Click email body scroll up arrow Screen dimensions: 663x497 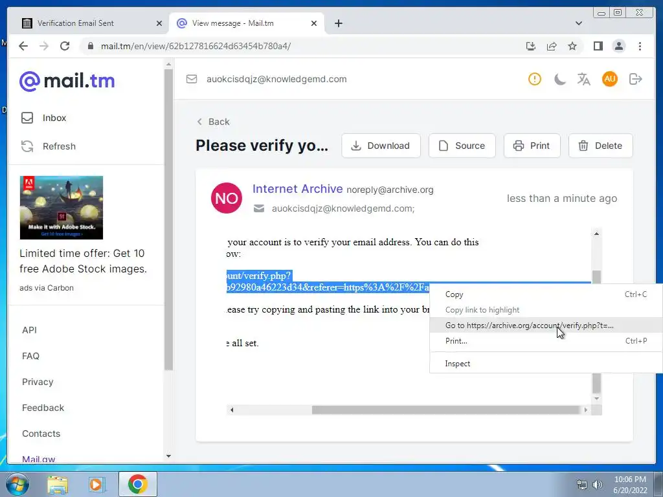(x=596, y=233)
